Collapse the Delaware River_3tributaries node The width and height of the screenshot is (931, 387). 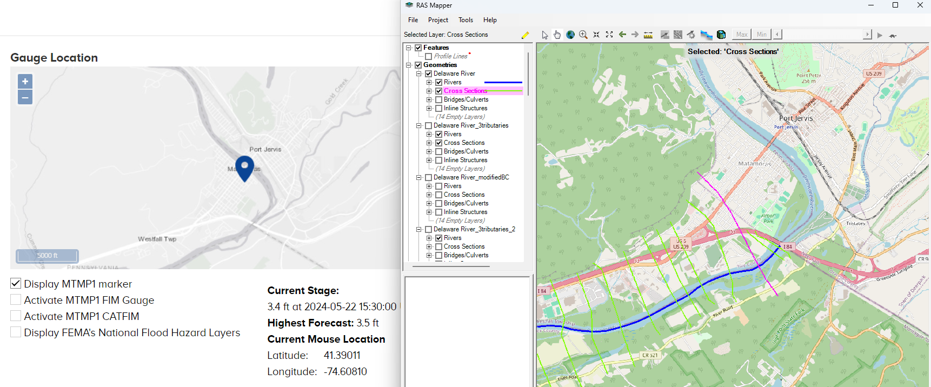pyautogui.click(x=418, y=125)
